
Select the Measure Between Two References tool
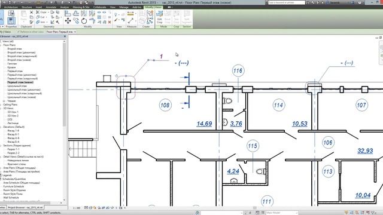[130, 21]
